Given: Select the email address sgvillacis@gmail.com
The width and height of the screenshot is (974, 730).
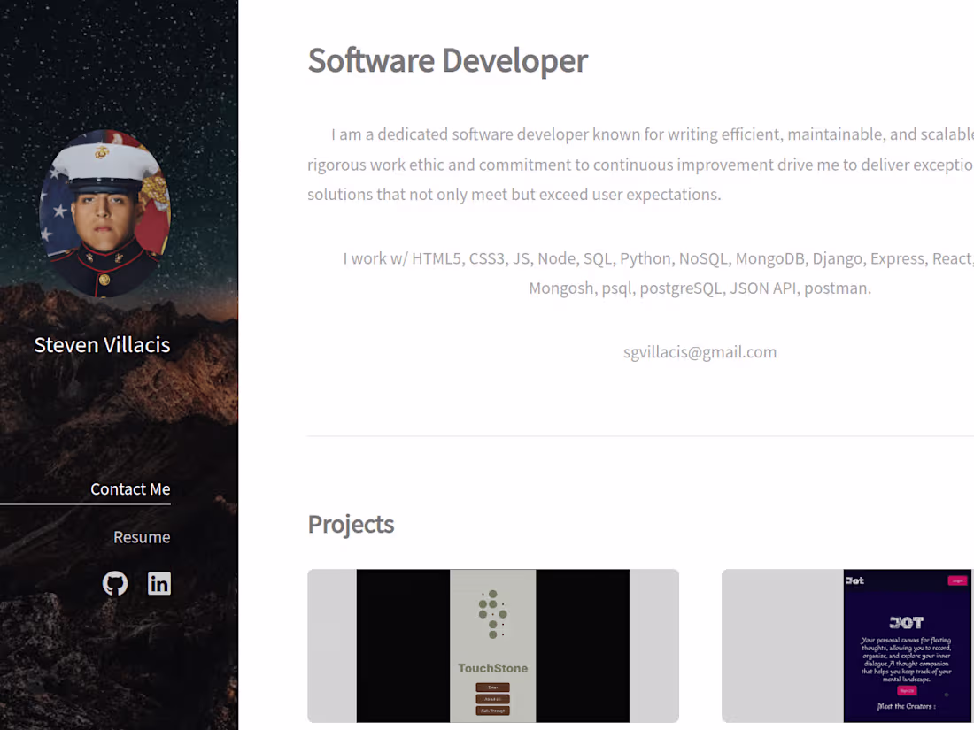Looking at the screenshot, I should (700, 351).
